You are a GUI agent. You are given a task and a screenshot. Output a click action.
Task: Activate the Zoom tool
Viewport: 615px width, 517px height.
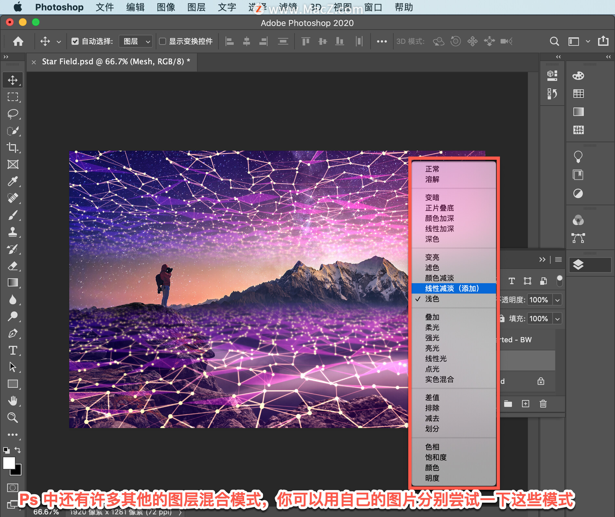pos(13,418)
